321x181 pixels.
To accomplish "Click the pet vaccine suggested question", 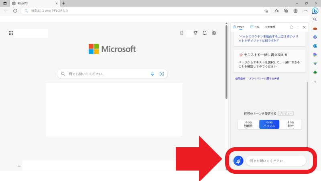I will [269, 38].
